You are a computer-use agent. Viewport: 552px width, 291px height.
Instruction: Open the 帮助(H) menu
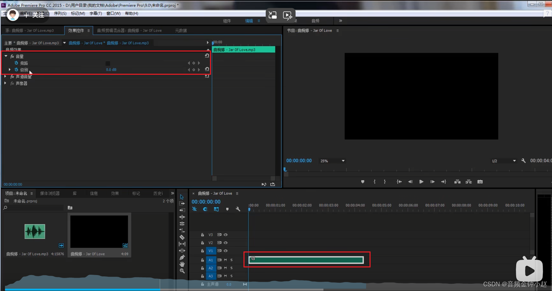(x=132, y=13)
